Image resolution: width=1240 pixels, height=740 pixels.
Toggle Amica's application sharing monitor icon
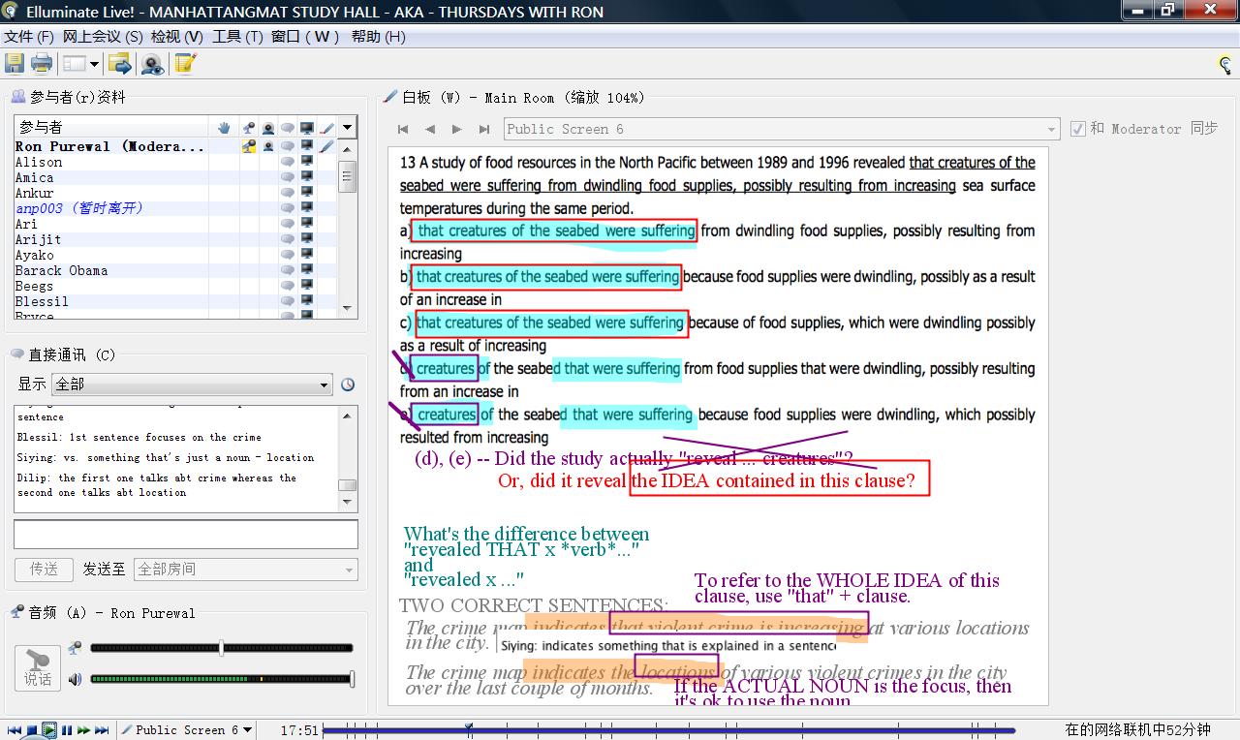point(307,177)
